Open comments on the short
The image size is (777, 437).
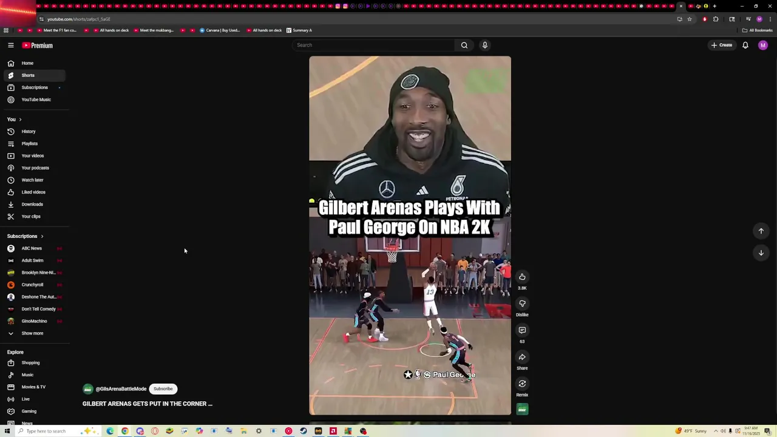(x=522, y=330)
